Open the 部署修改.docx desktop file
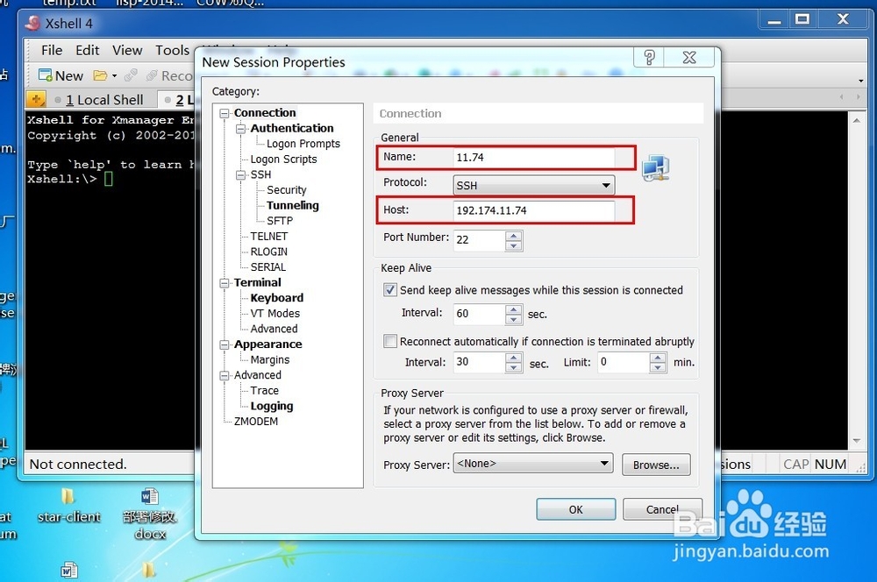This screenshot has height=582, width=877. pyautogui.click(x=150, y=514)
